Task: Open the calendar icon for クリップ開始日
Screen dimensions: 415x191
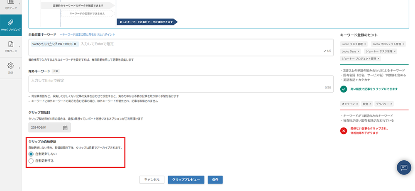Action: pyautogui.click(x=66, y=128)
